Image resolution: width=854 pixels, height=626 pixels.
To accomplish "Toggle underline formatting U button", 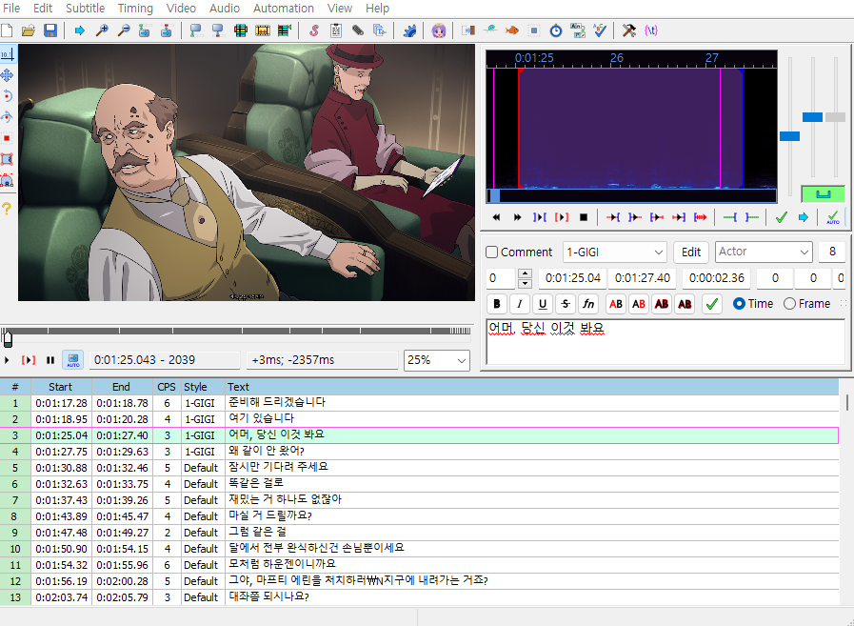I will [543, 304].
